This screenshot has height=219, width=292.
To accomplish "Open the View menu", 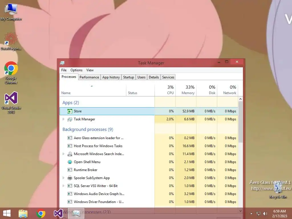I will pyautogui.click(x=90, y=70).
